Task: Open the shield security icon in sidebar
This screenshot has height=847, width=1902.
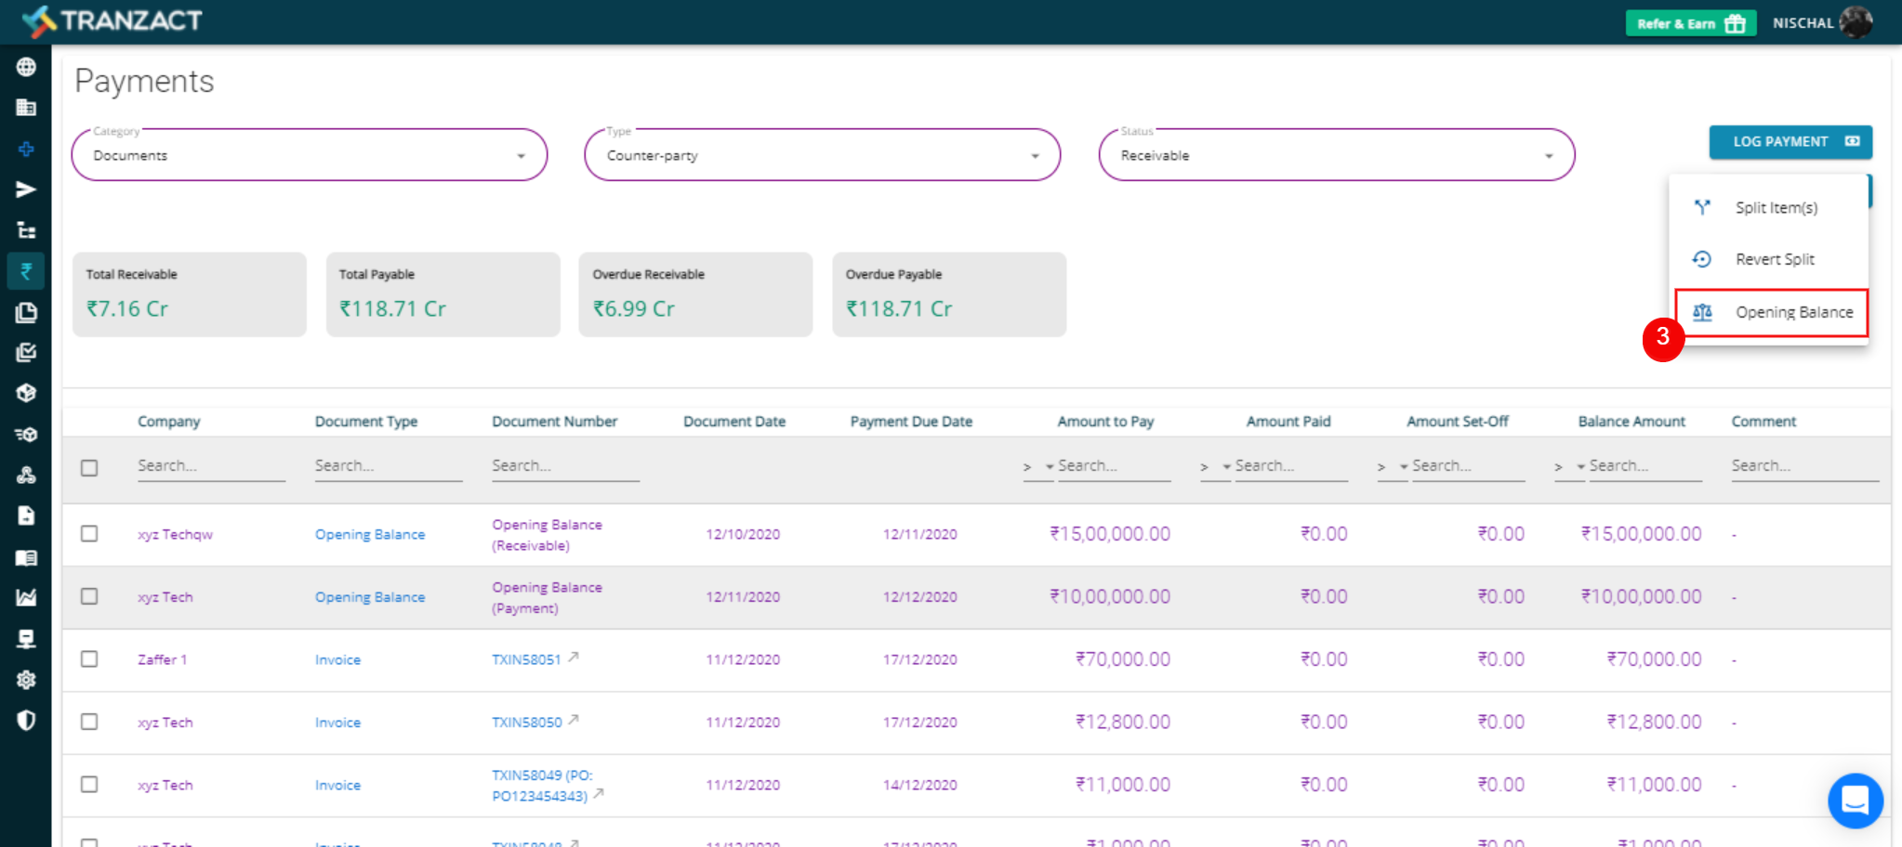Action: (x=26, y=720)
